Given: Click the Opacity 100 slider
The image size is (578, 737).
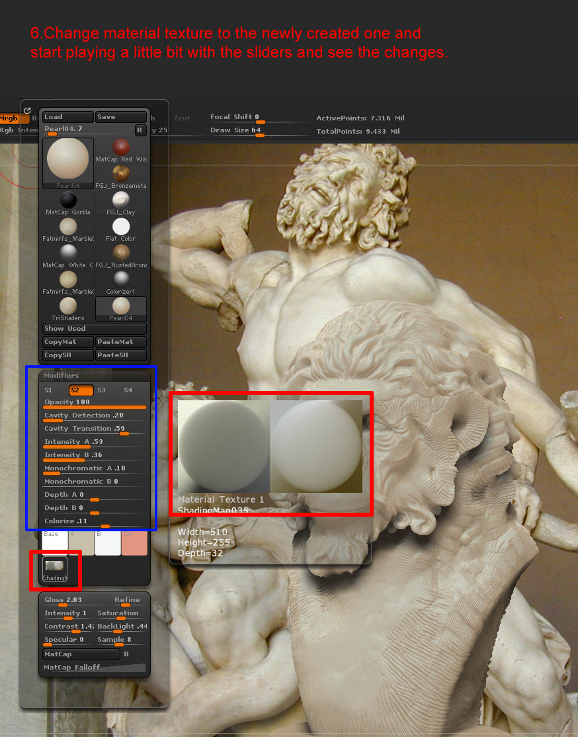Looking at the screenshot, I should (95, 404).
